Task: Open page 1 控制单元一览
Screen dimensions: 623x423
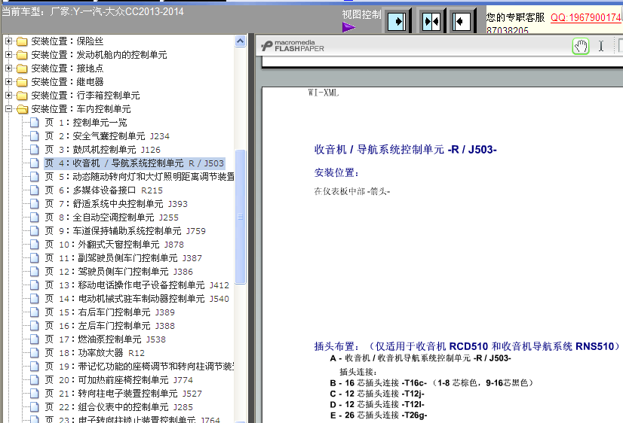Action: click(x=86, y=123)
